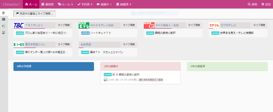Click the KHB channel logo
The image size is (273, 112).
click(19, 44)
